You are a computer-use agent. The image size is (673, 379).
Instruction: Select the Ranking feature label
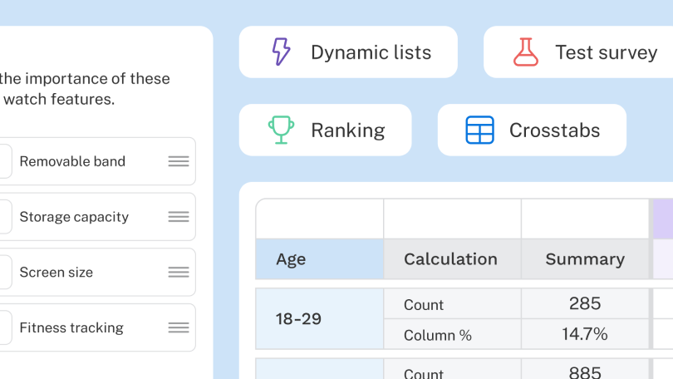347,130
